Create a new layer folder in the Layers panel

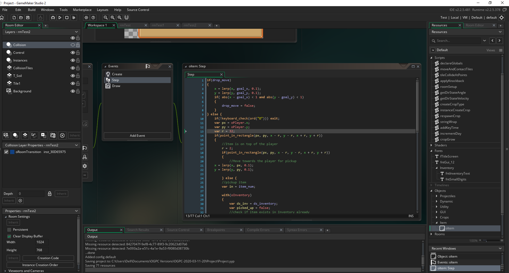pyautogui.click(x=53, y=135)
